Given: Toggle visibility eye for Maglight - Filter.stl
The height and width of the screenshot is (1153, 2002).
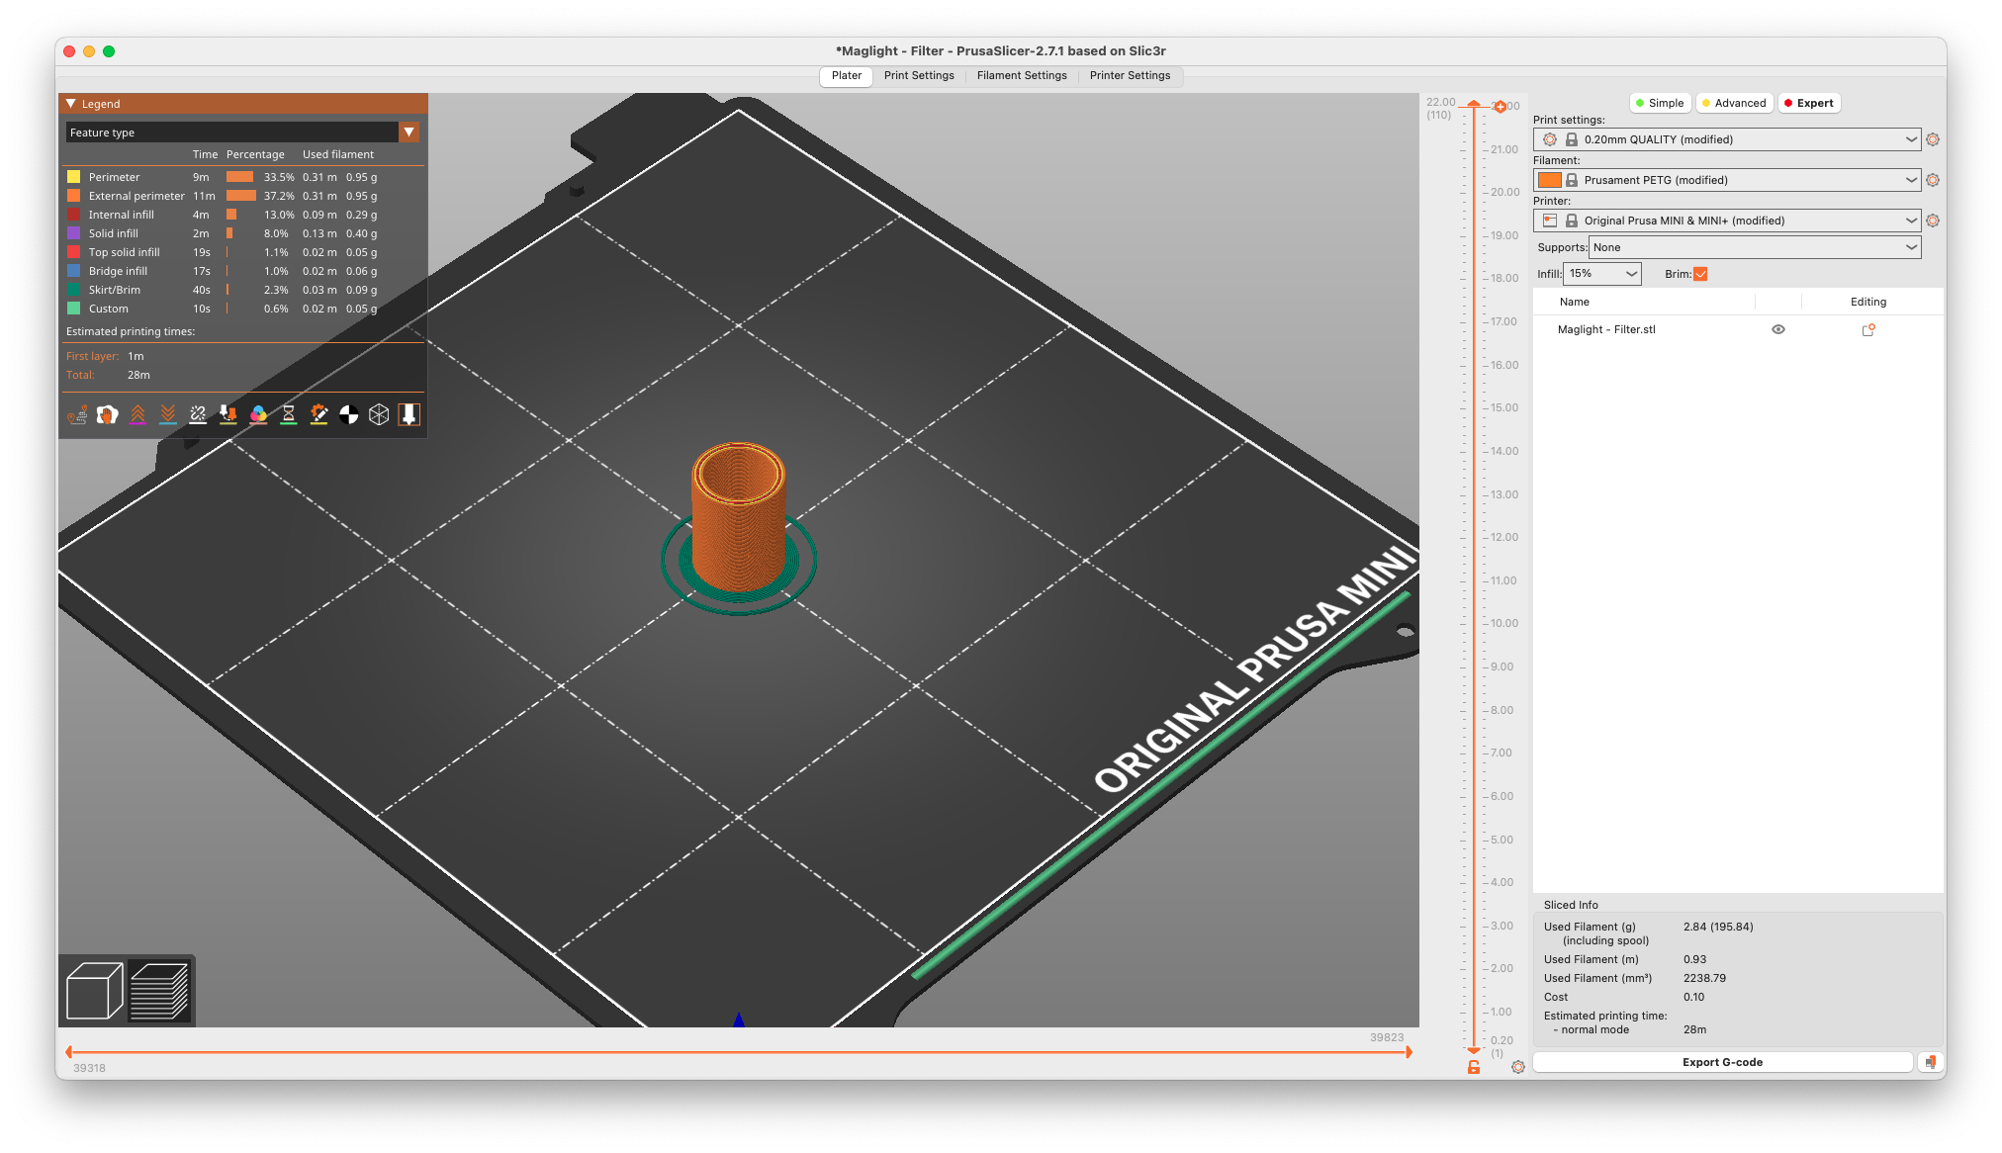Looking at the screenshot, I should (1778, 330).
